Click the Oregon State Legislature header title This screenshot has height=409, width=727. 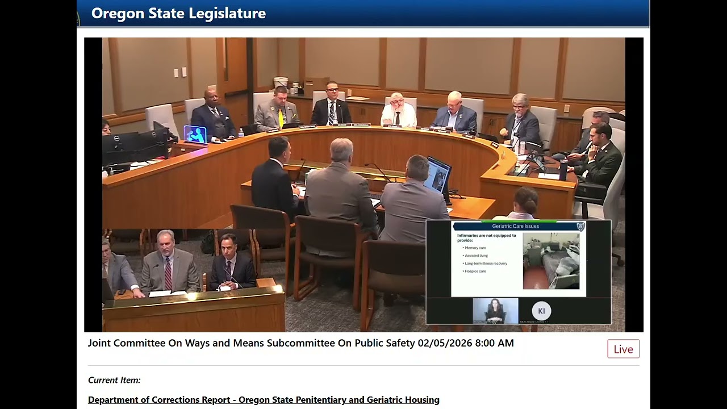pos(178,13)
